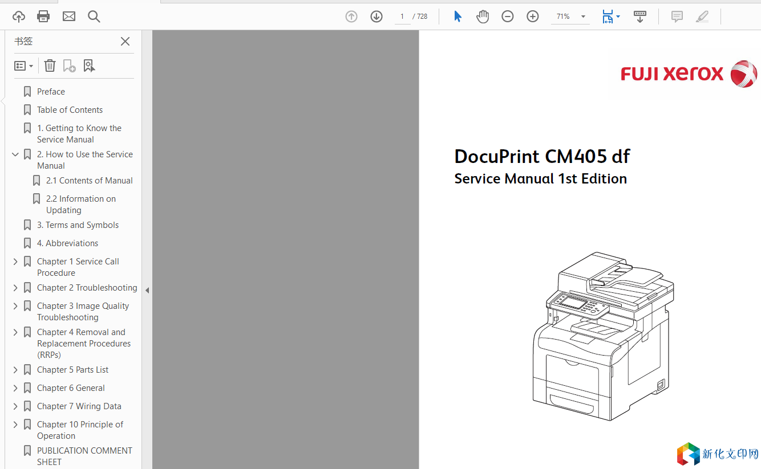Expand Chapter 5 Parts List
This screenshot has height=469, width=761.
pos(15,370)
